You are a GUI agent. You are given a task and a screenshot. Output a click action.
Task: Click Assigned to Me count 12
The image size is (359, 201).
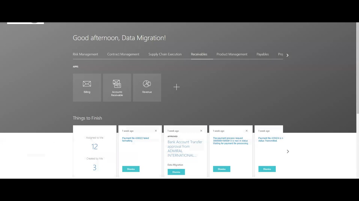(x=95, y=147)
